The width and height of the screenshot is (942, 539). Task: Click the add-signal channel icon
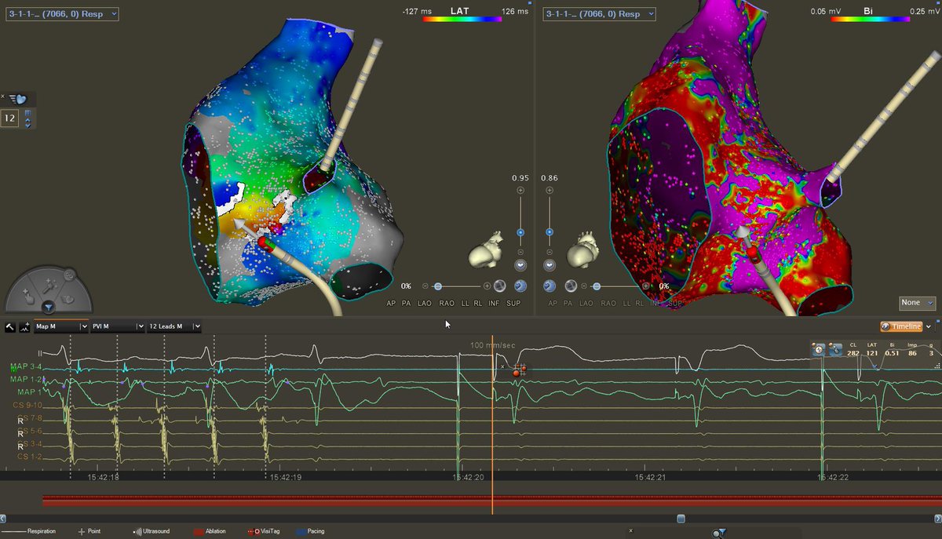tap(25, 326)
